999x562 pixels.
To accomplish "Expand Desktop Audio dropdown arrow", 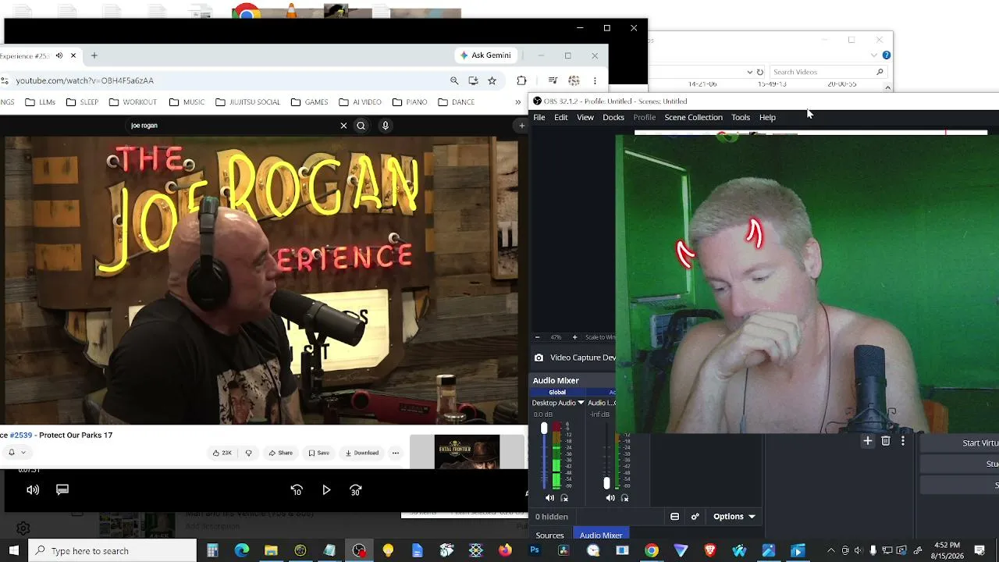I will tap(581, 403).
